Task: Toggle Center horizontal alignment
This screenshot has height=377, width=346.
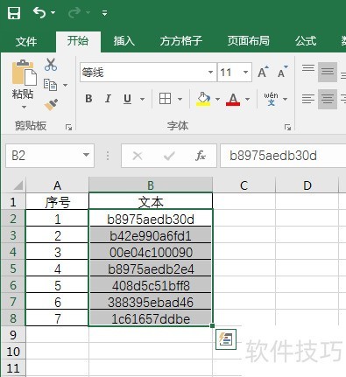Action: (x=328, y=99)
